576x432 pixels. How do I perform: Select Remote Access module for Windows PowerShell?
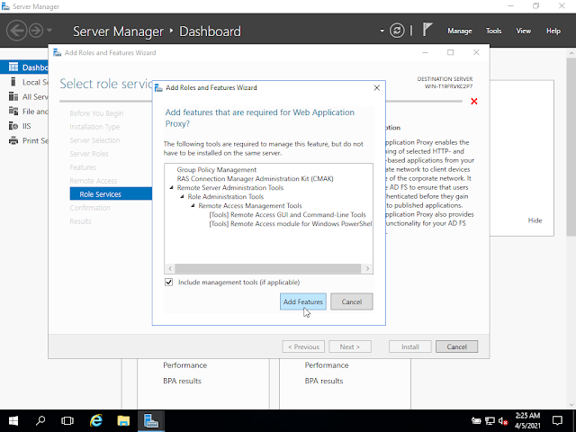[x=290, y=224]
